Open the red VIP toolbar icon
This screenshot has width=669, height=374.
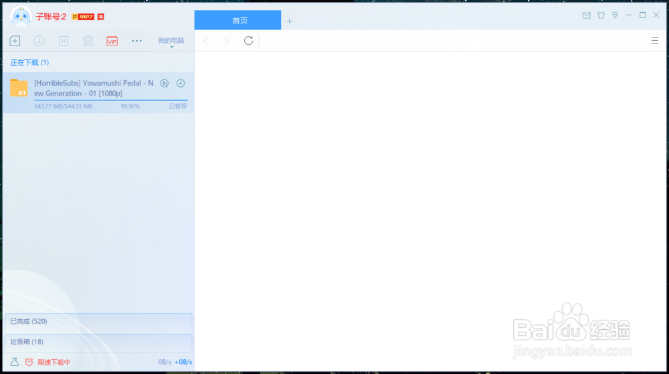[x=112, y=41]
